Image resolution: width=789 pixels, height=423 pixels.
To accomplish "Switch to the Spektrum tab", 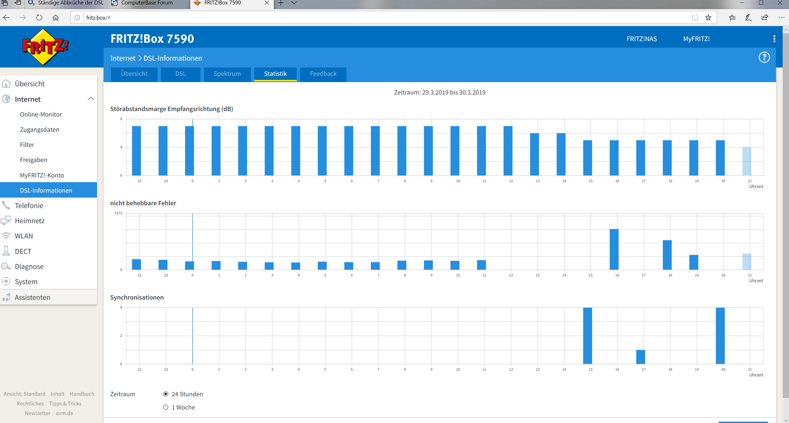I will tap(227, 74).
